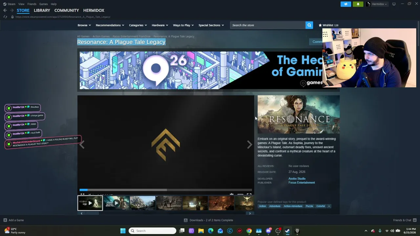
Task: Click the Colorful tag
Action: (321, 206)
